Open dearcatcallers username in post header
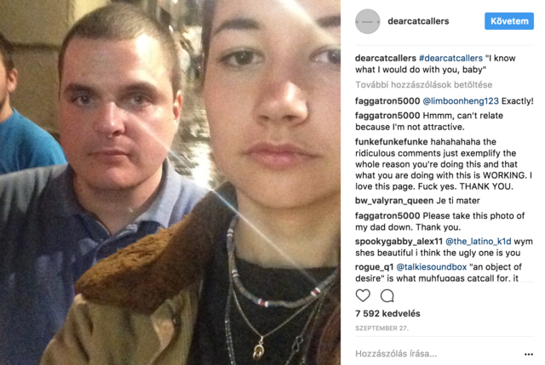This screenshot has height=365, width=545. tap(418, 21)
